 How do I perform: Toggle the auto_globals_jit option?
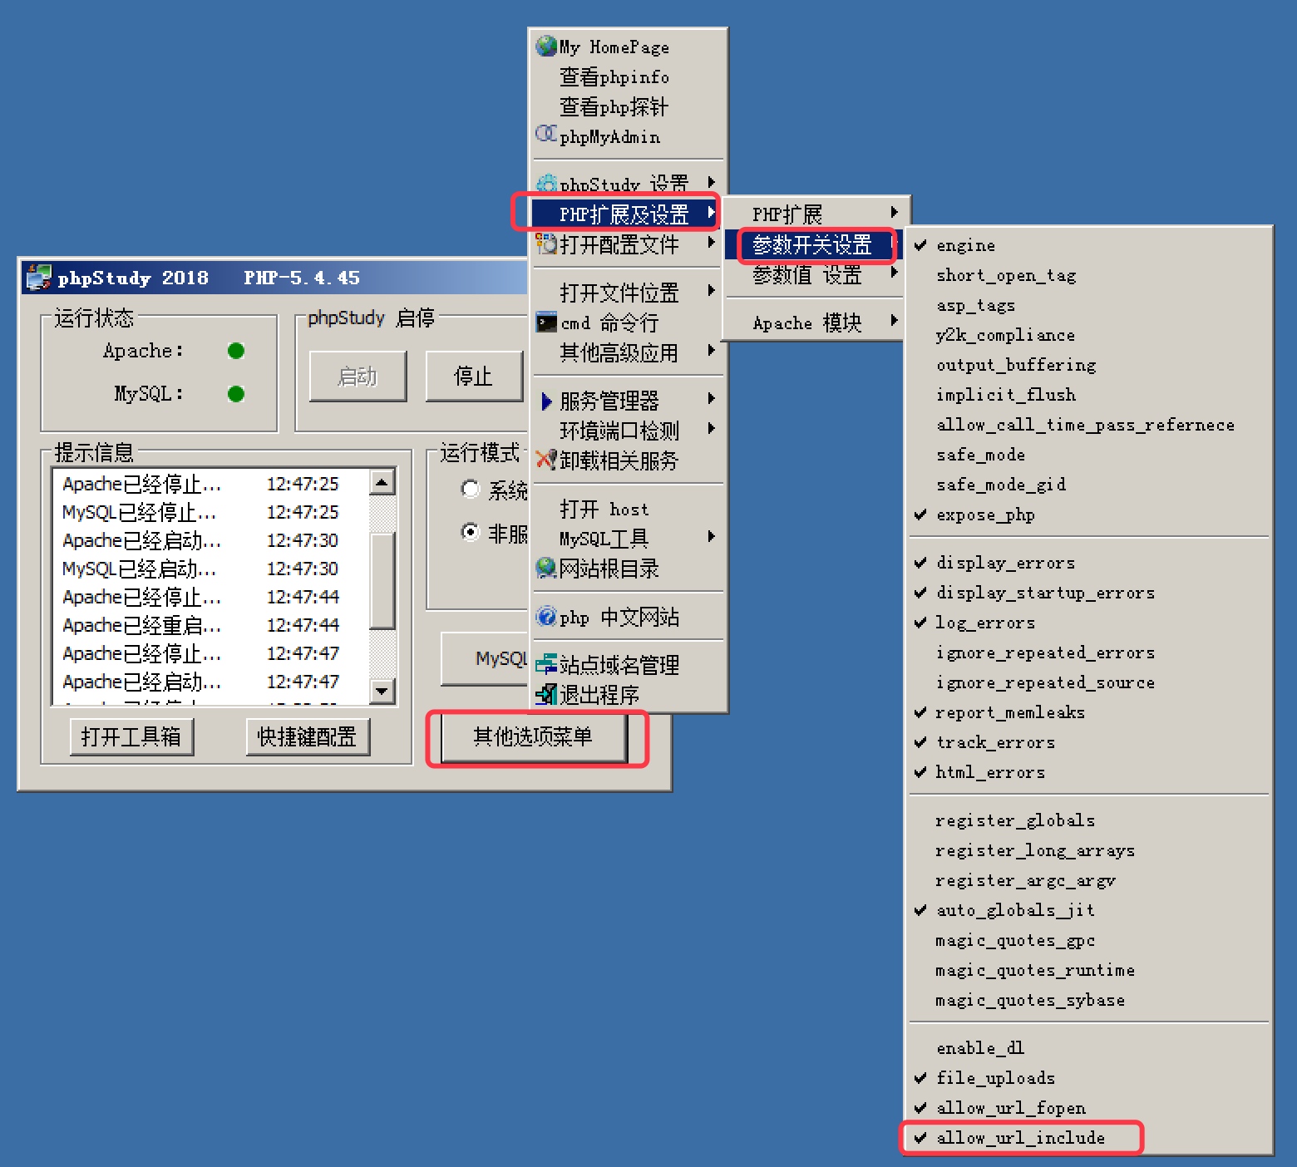coord(1088,910)
